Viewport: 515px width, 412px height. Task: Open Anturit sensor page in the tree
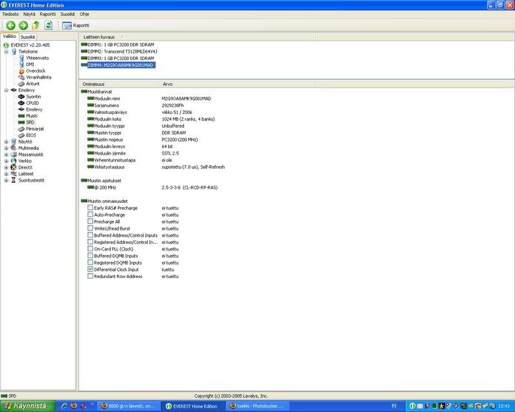click(x=32, y=84)
